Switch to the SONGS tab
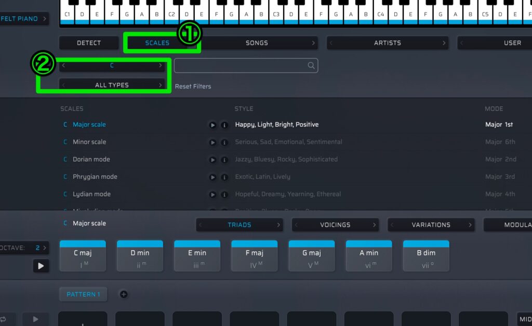The width and height of the screenshot is (532, 326). [257, 43]
